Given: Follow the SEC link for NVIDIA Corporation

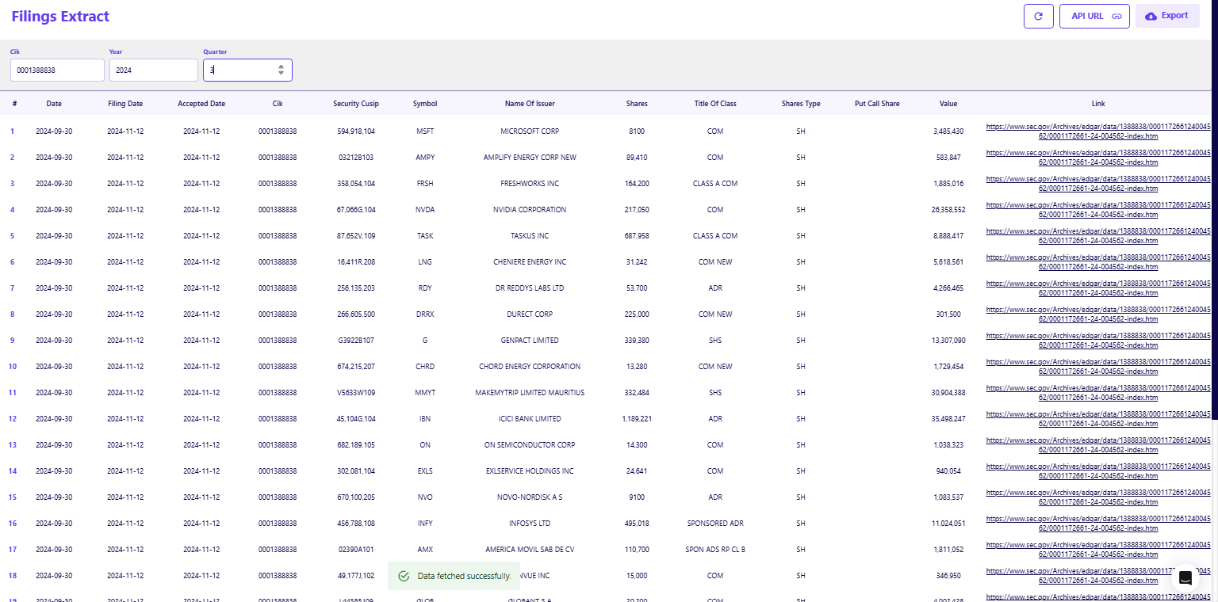Looking at the screenshot, I should (1098, 209).
